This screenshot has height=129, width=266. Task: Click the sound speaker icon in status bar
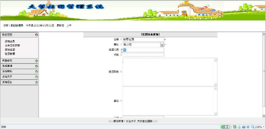[x=248, y=127]
